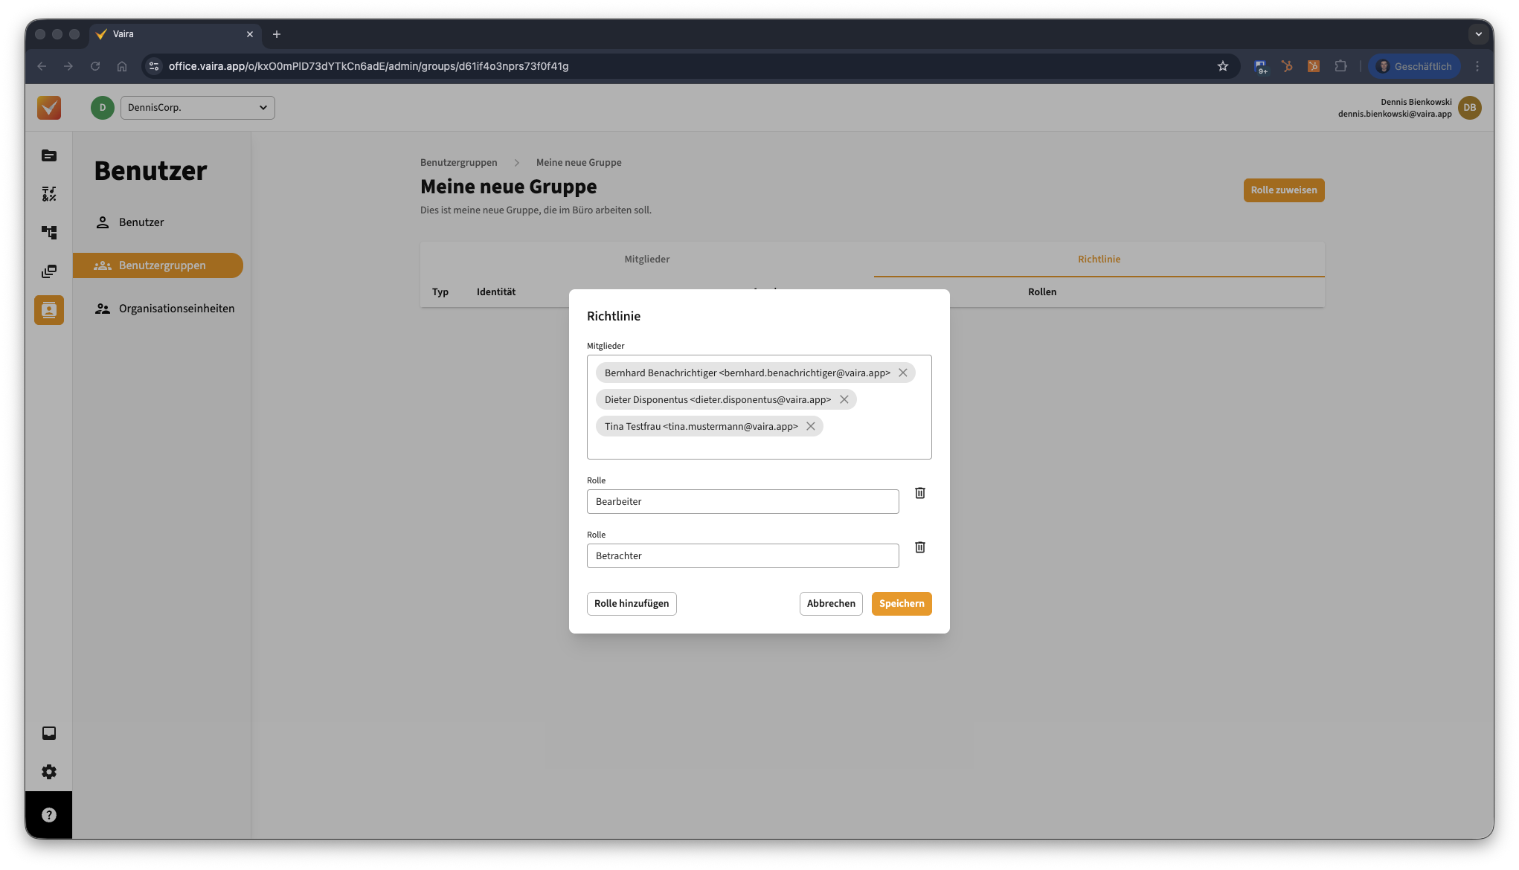Remove Tina Testfrau from members

point(811,426)
